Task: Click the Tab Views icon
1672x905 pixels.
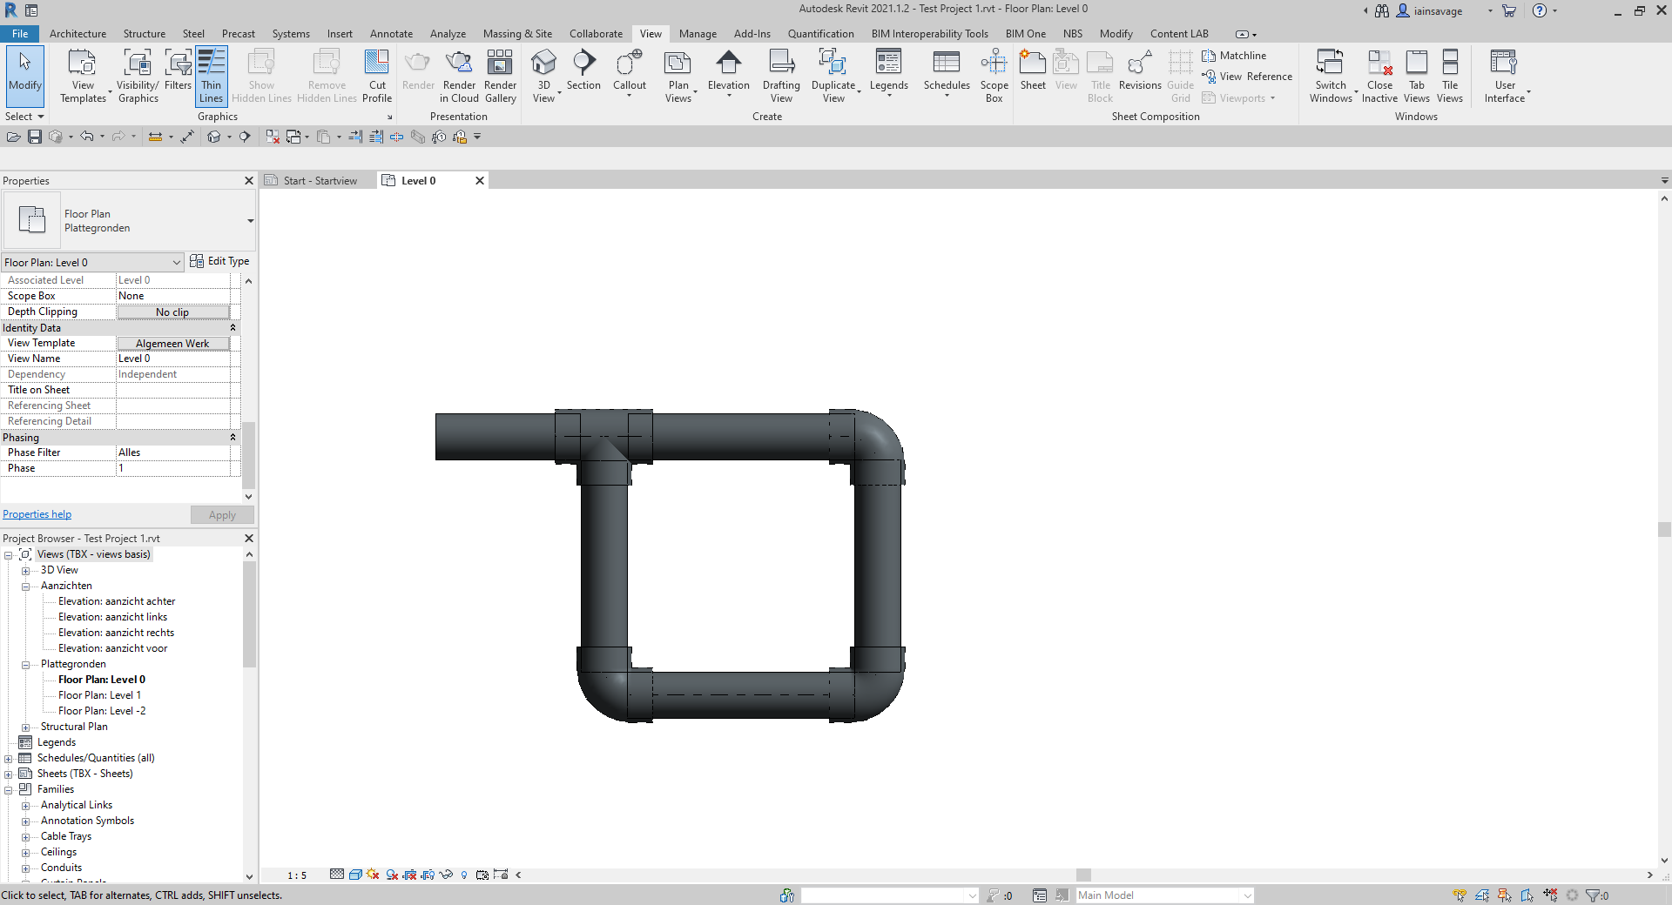Action: tap(1417, 63)
